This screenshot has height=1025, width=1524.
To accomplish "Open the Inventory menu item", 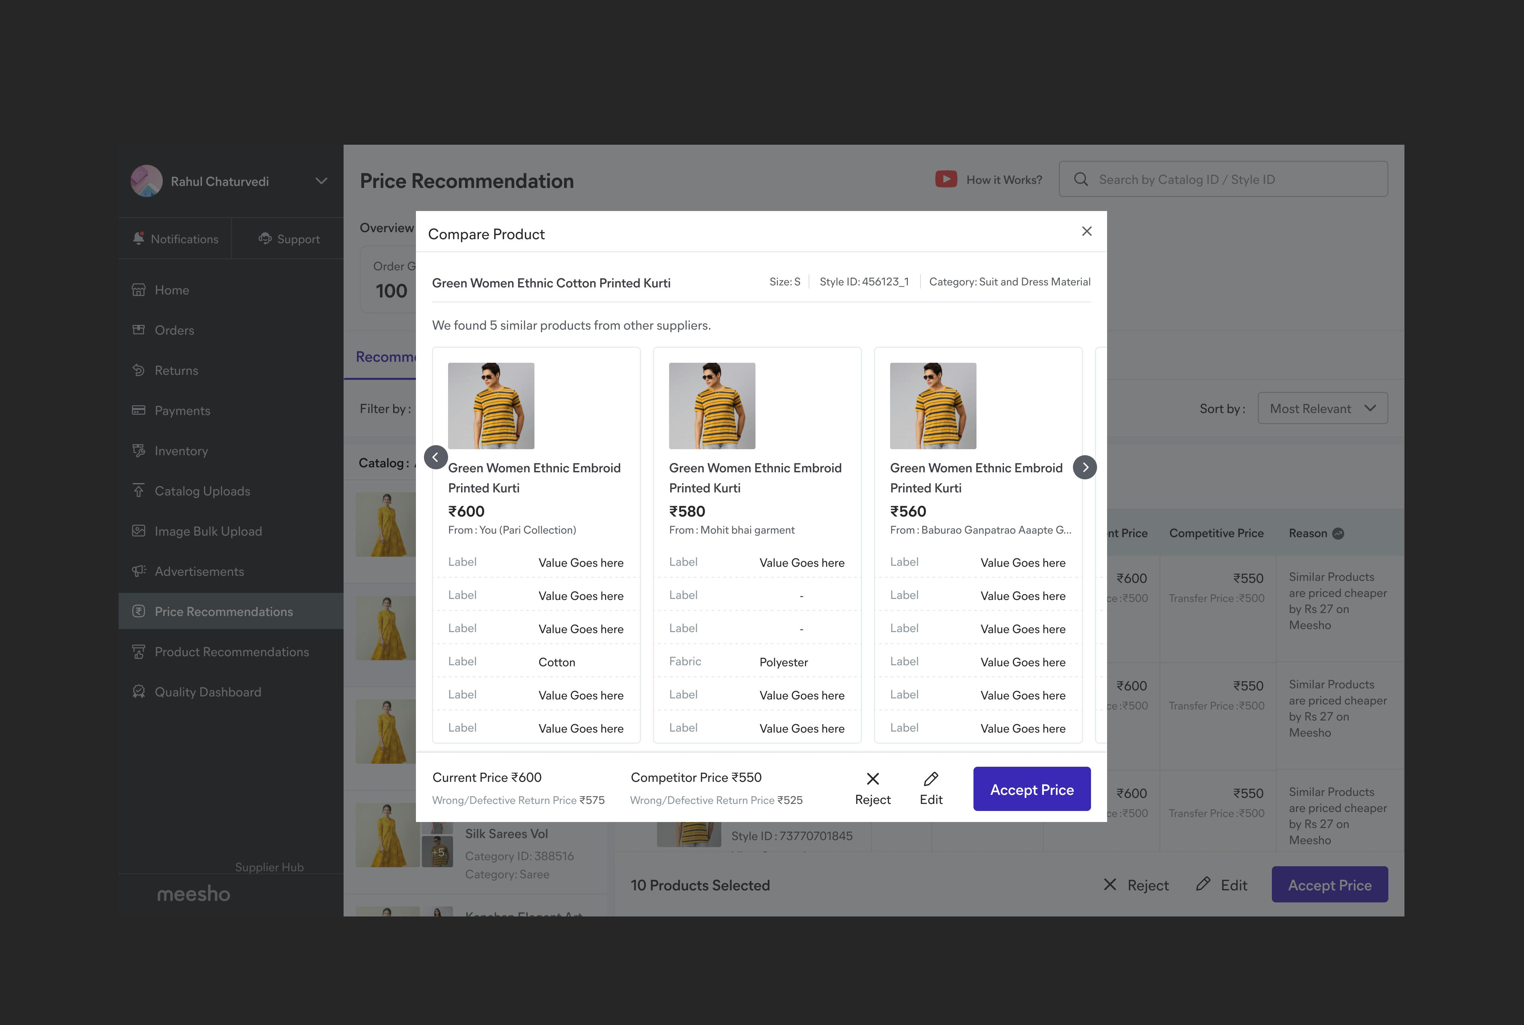I will (x=231, y=451).
